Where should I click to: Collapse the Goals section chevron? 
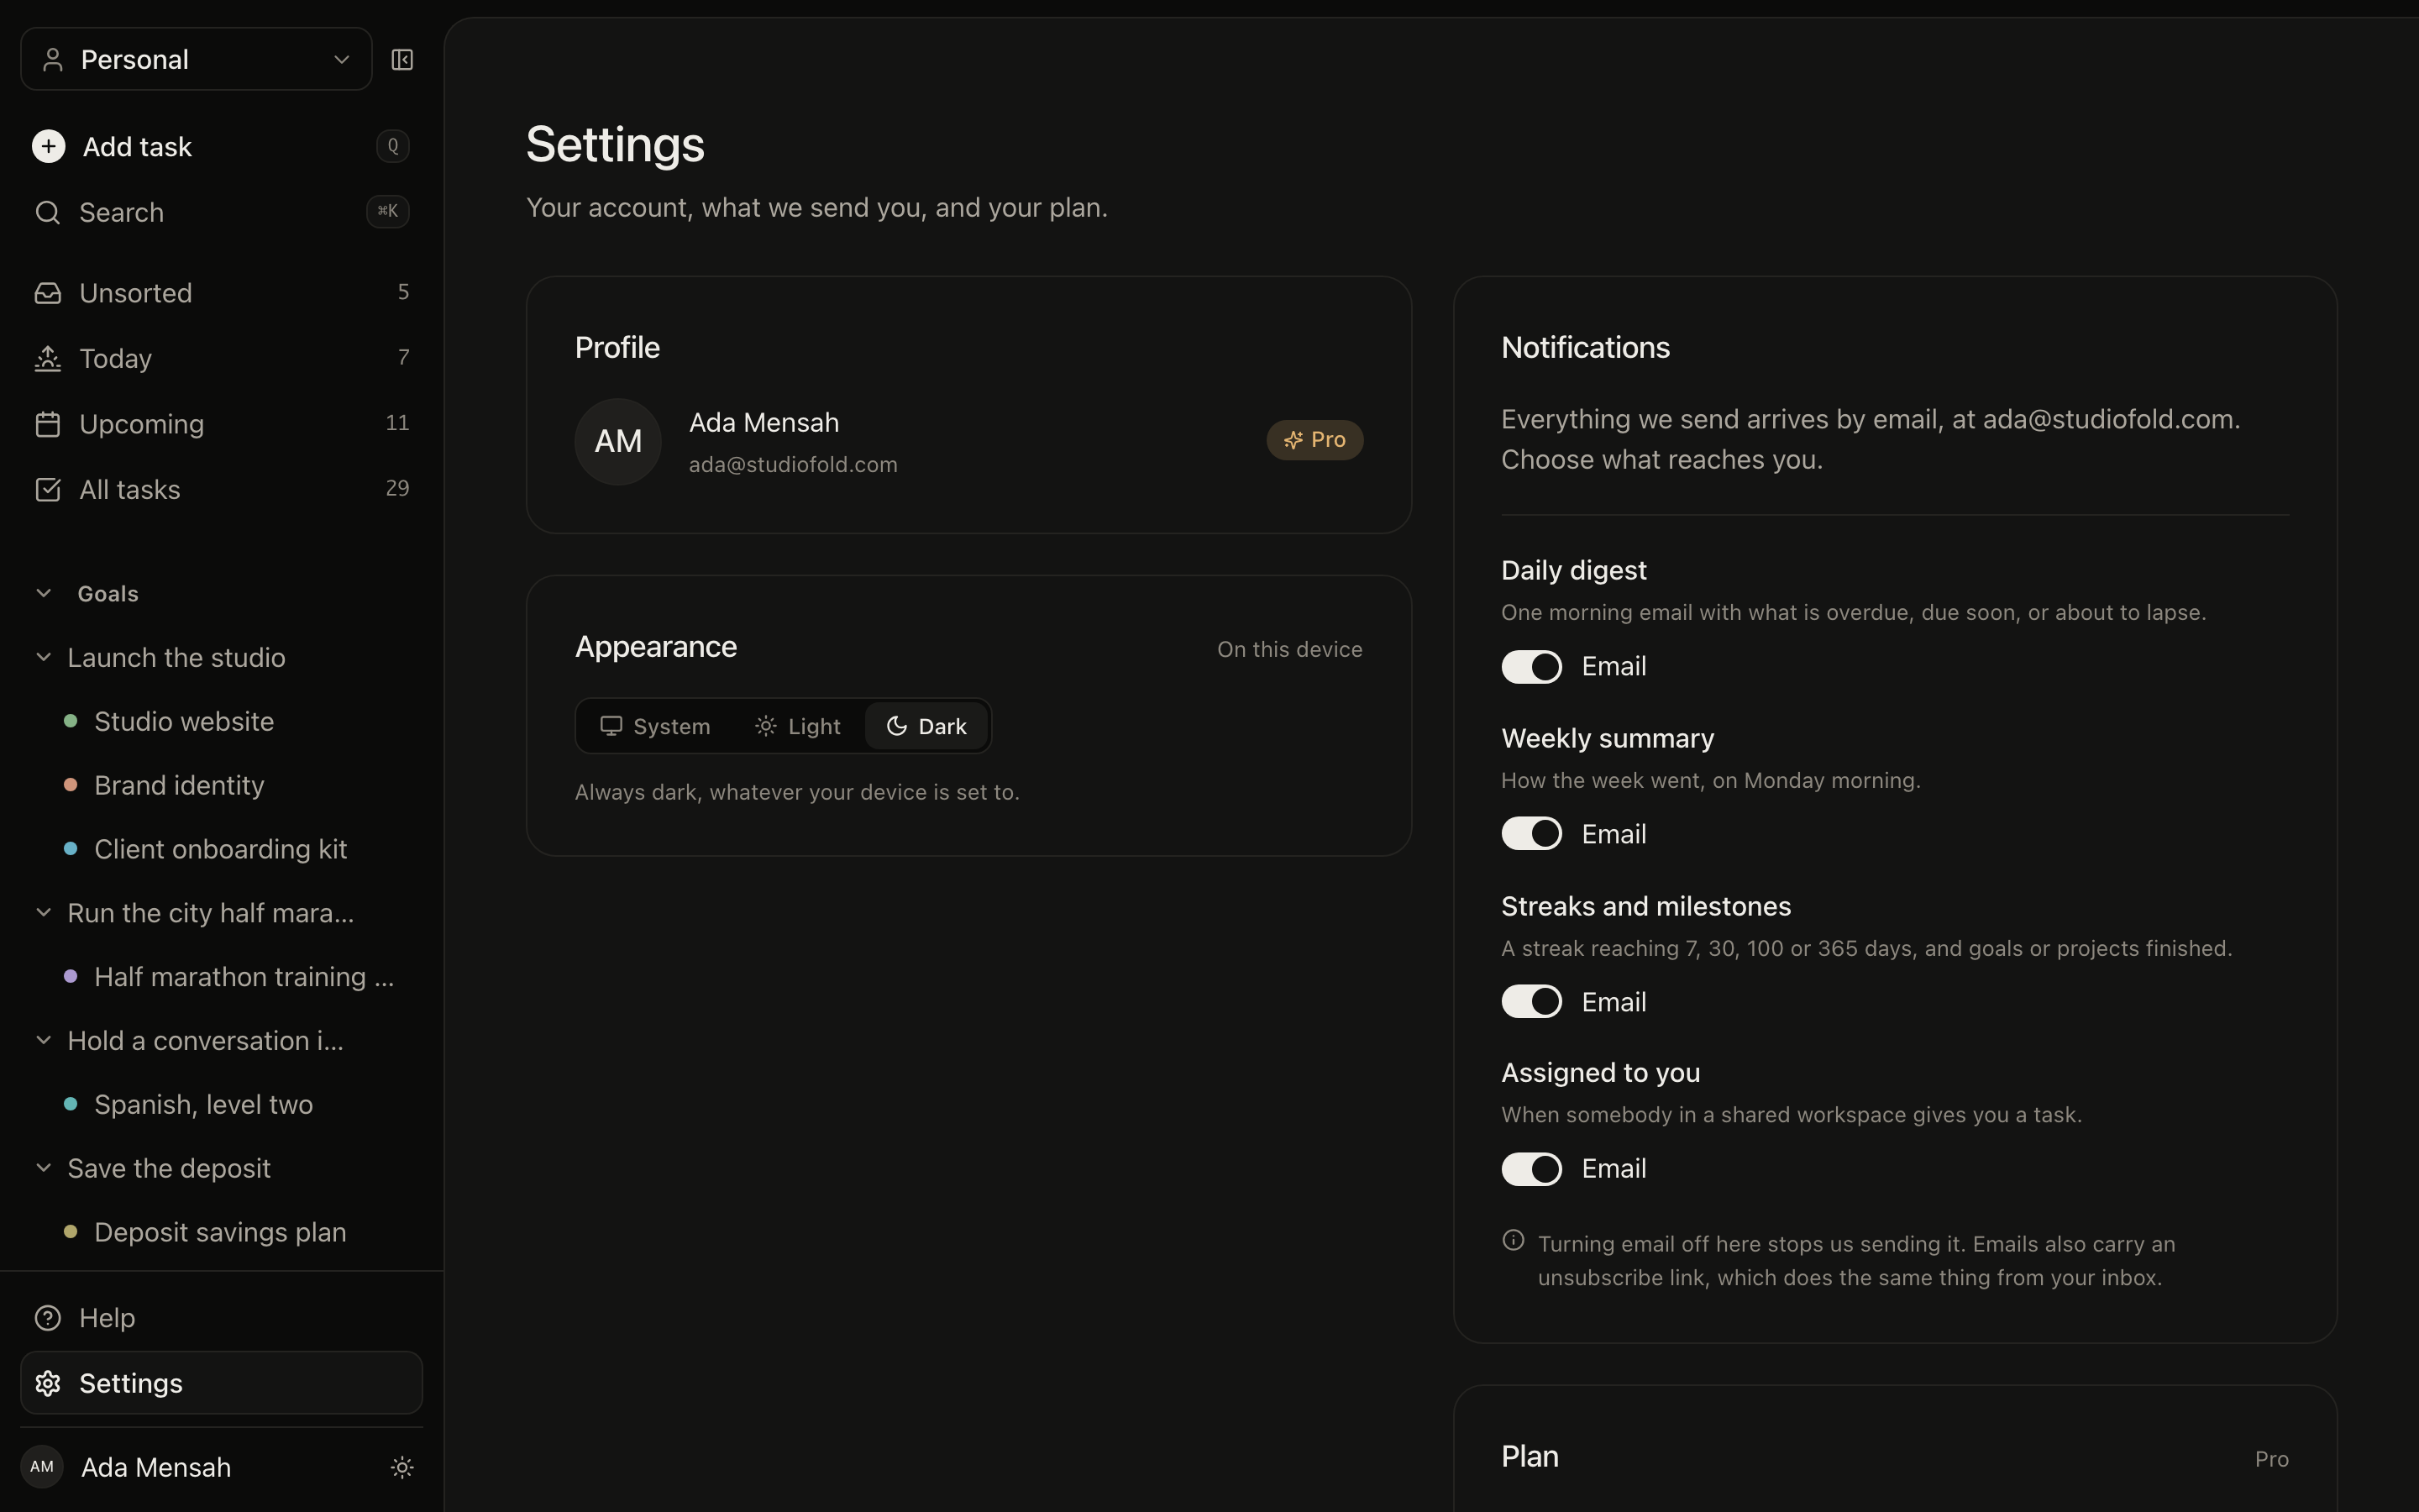click(x=43, y=593)
